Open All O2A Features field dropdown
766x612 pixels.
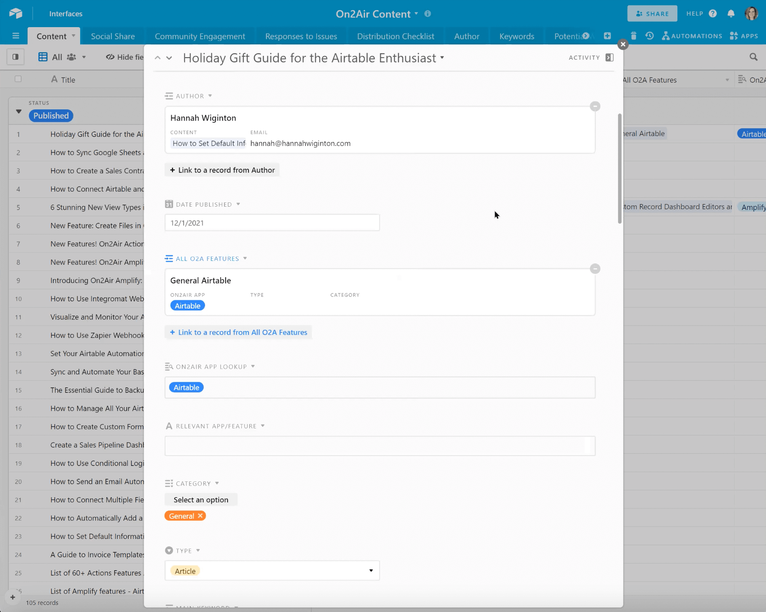pyautogui.click(x=245, y=258)
